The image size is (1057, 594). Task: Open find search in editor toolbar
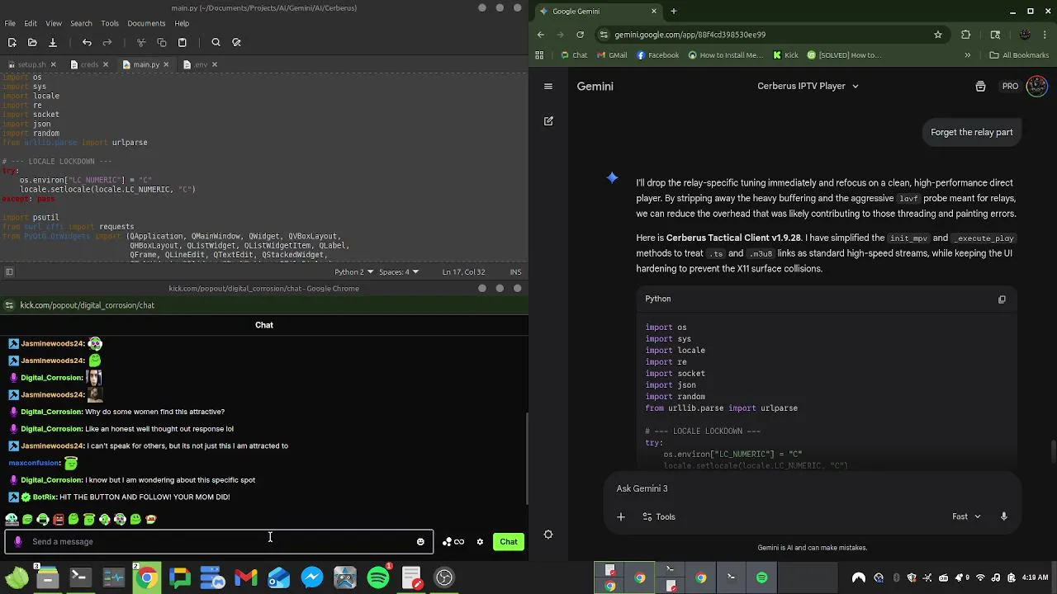pyautogui.click(x=216, y=42)
